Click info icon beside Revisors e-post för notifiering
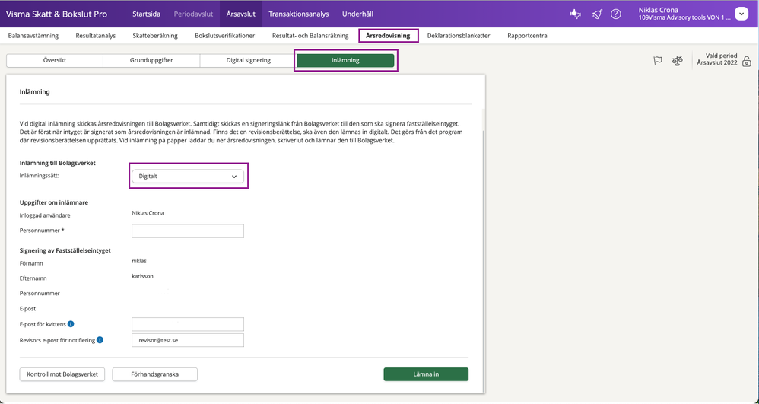 pos(100,340)
